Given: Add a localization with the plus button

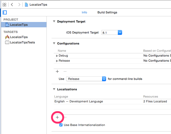Looking at the screenshot, I should click(x=57, y=117).
